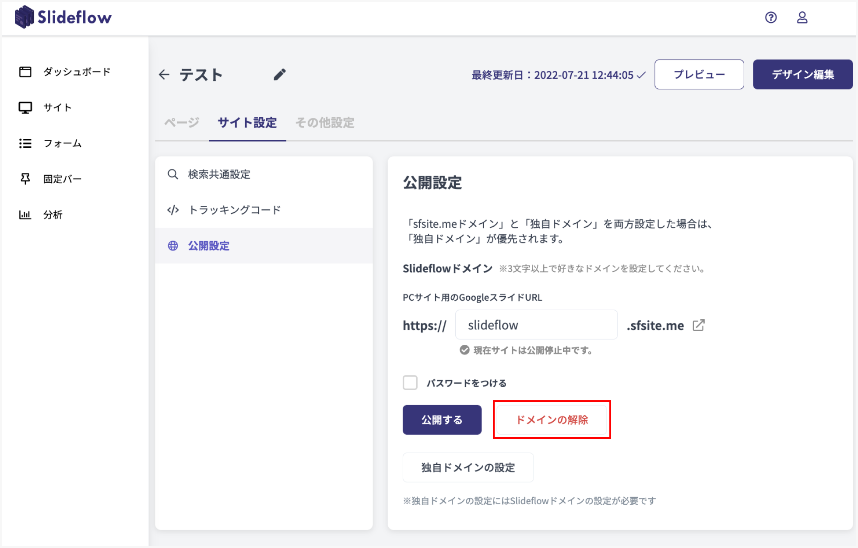This screenshot has width=858, height=548.
Task: Click the list icon next to フォーム
Action: coord(25,143)
